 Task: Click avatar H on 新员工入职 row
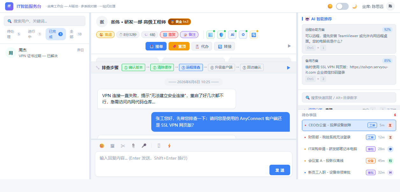click(x=390, y=172)
